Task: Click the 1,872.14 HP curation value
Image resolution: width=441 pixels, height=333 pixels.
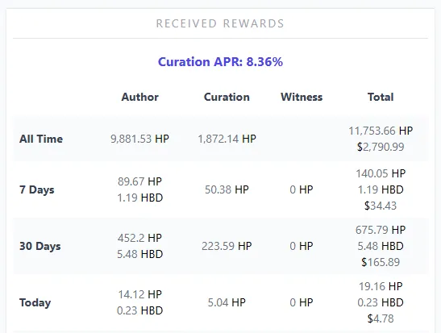Action: [x=227, y=139]
